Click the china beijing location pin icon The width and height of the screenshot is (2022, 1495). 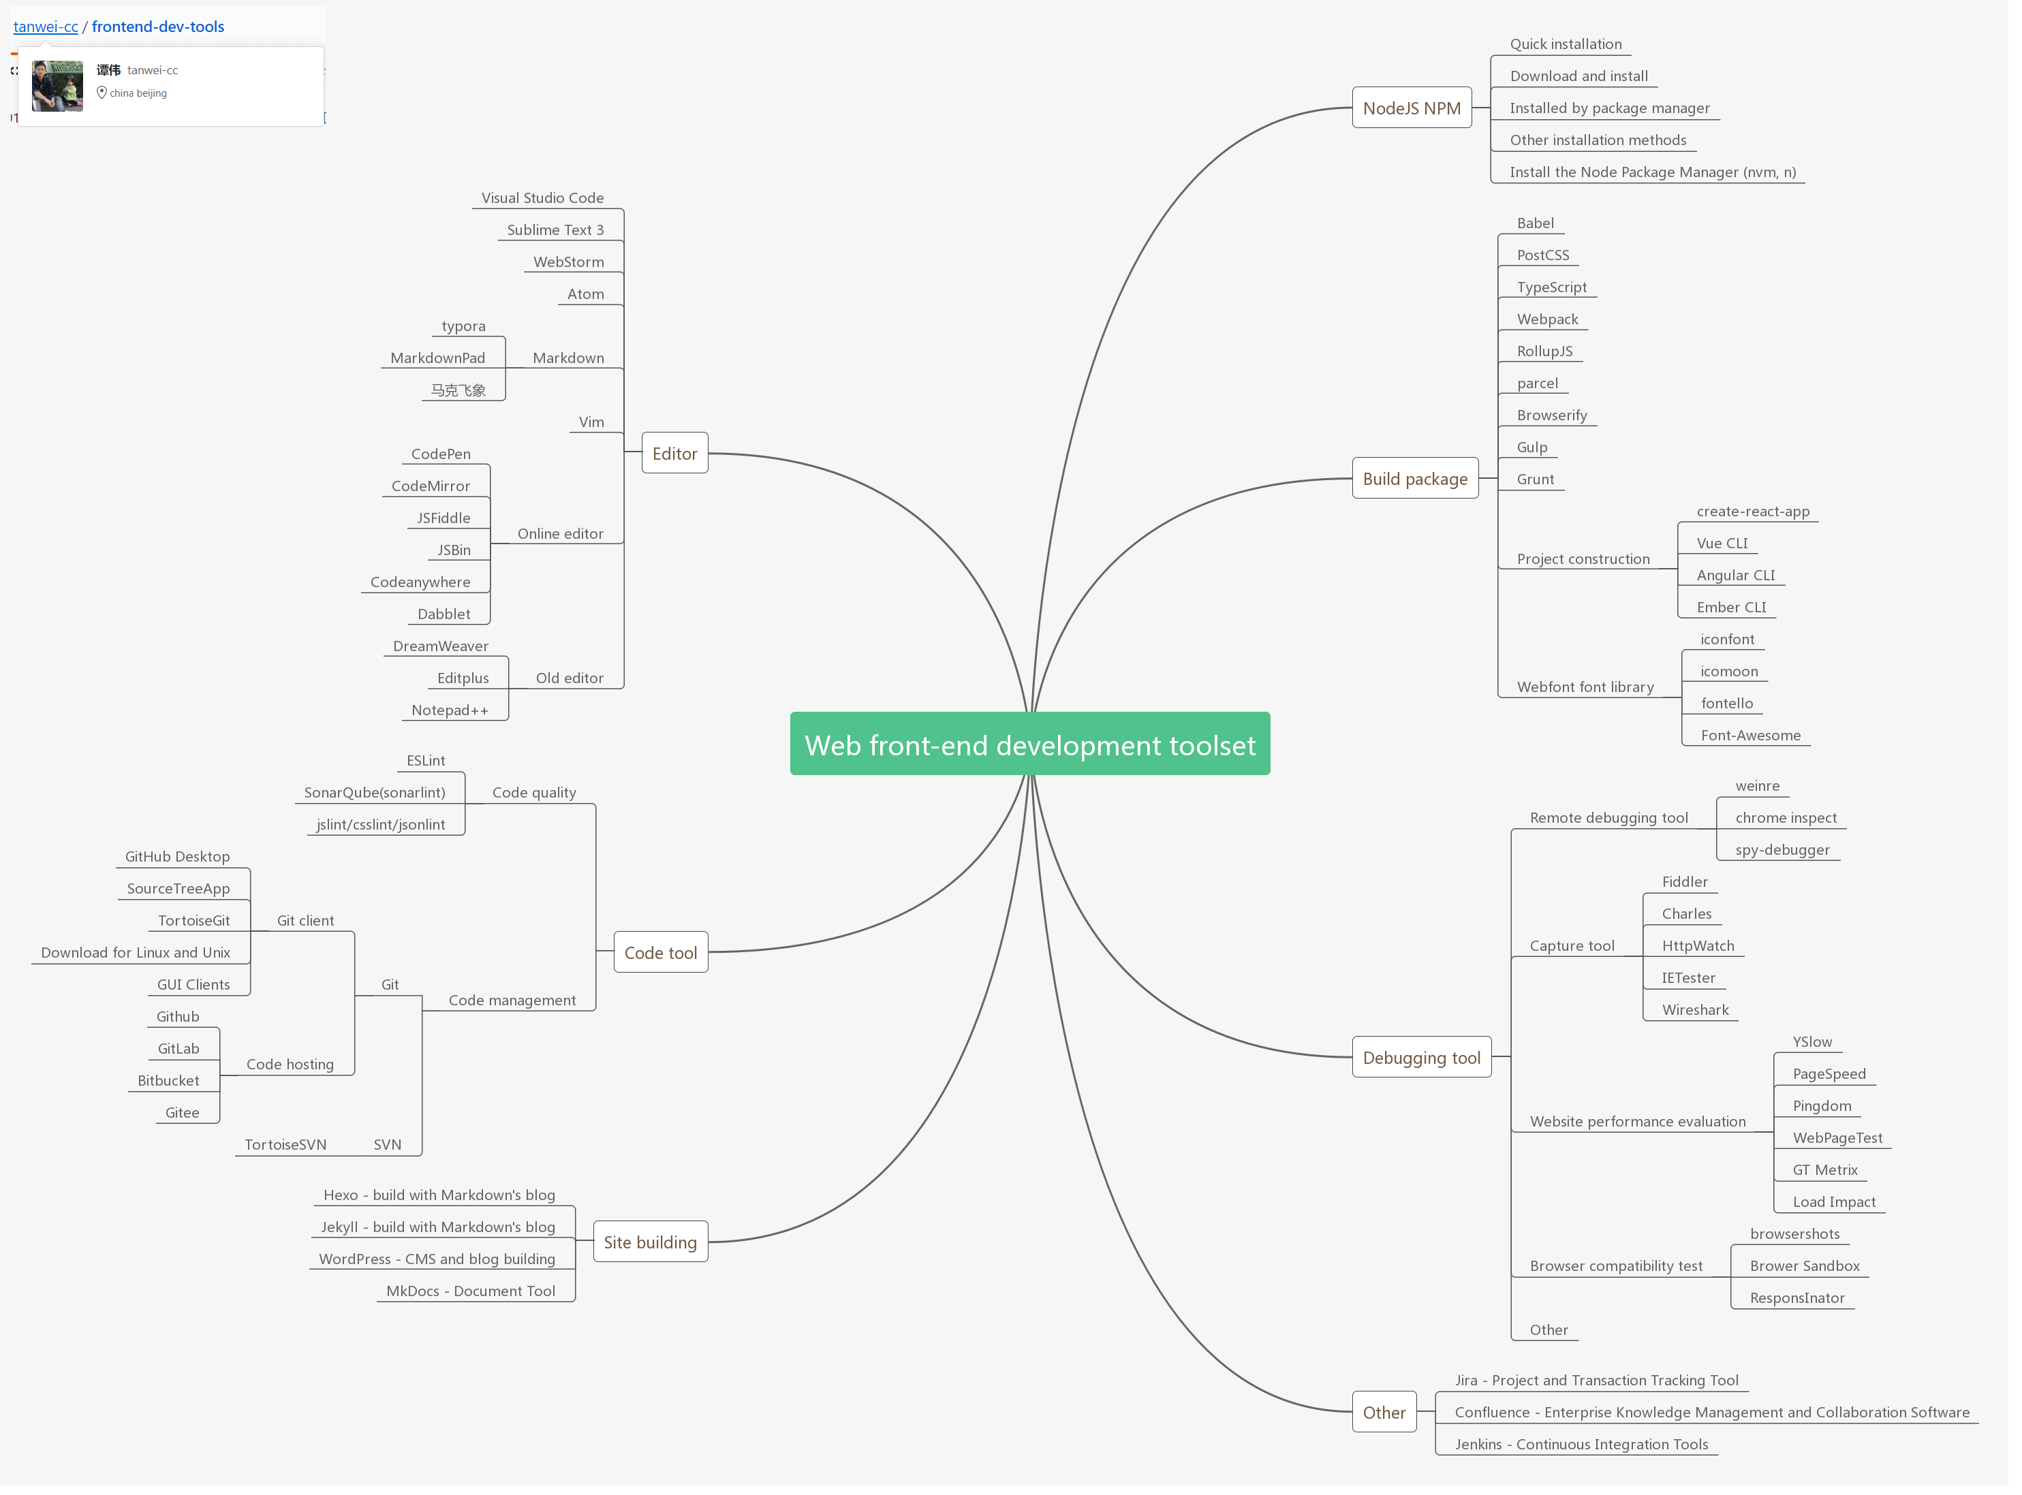(x=102, y=93)
